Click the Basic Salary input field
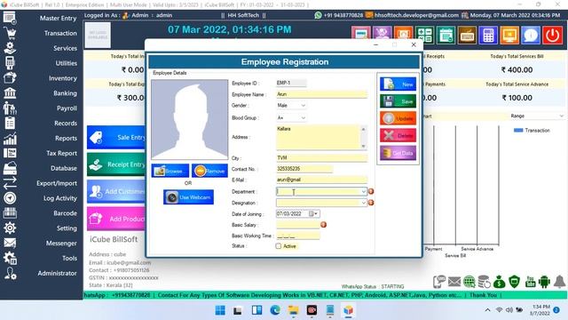 (x=298, y=225)
